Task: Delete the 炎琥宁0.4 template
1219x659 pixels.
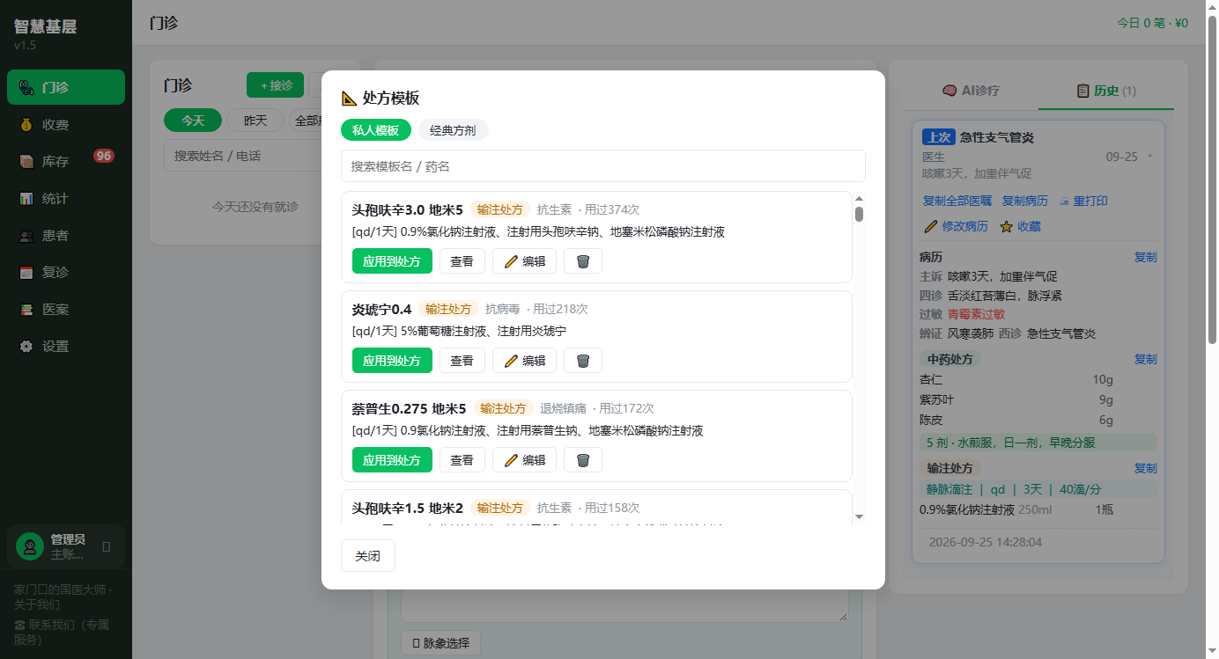Action: [583, 361]
